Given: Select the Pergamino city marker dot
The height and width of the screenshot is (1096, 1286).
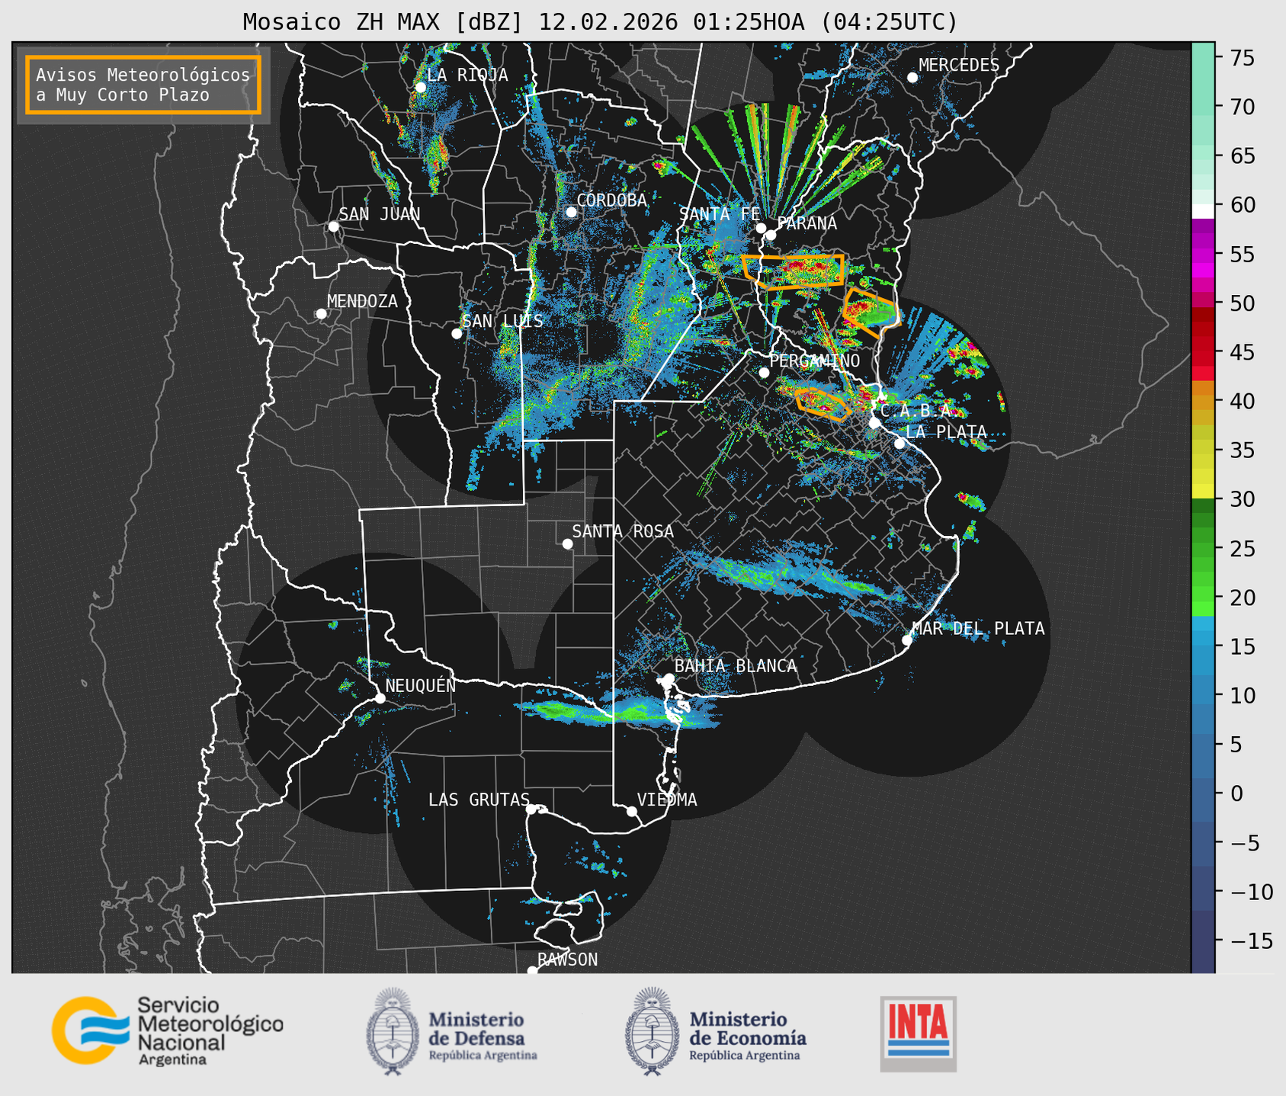Looking at the screenshot, I should tap(764, 373).
